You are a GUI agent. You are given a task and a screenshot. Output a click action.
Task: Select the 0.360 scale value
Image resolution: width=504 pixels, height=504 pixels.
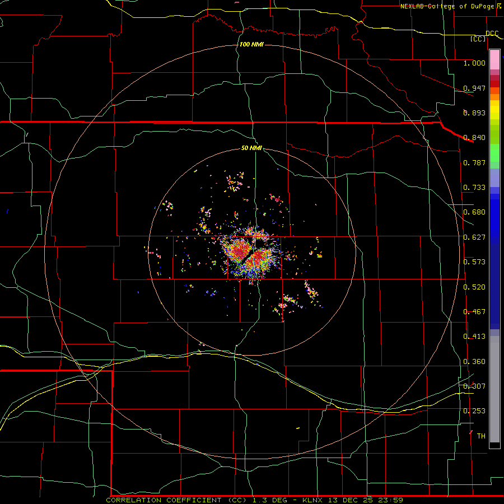pyautogui.click(x=474, y=361)
